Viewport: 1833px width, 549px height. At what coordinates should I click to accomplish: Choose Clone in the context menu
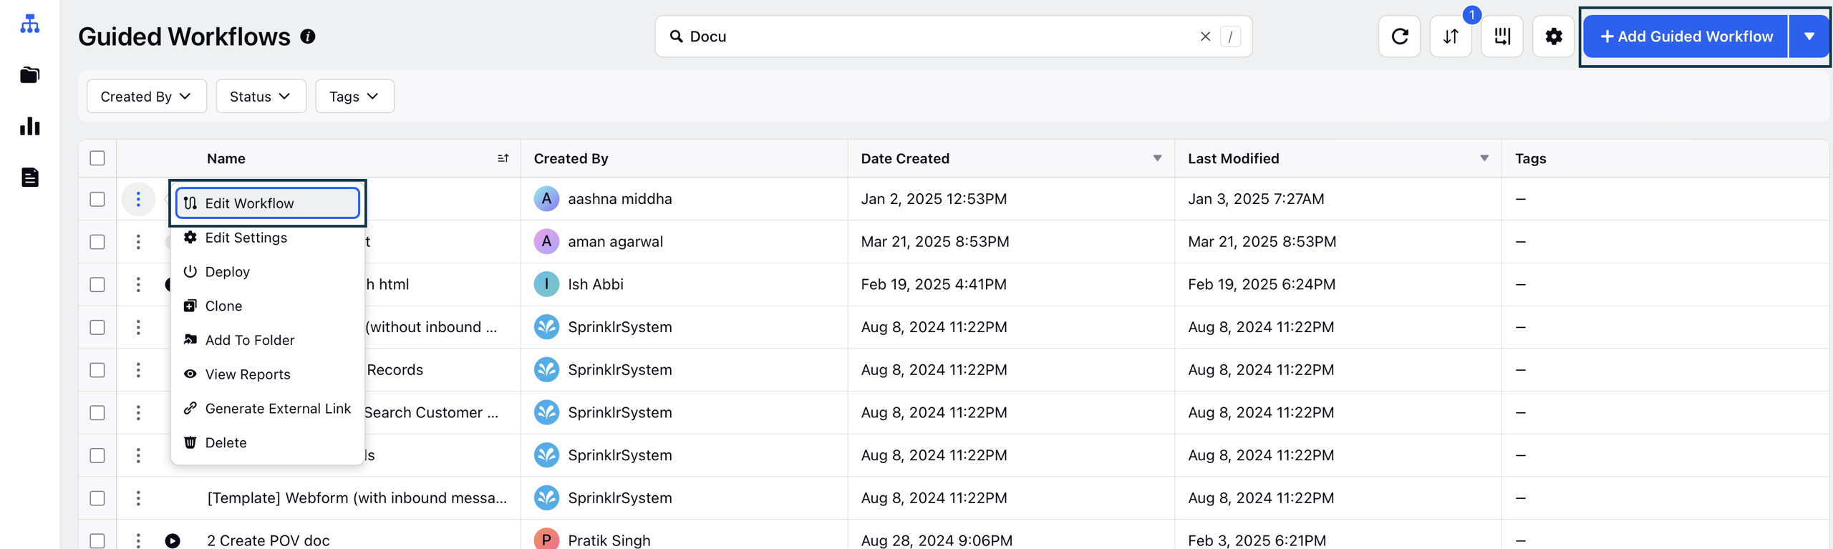[268, 306]
